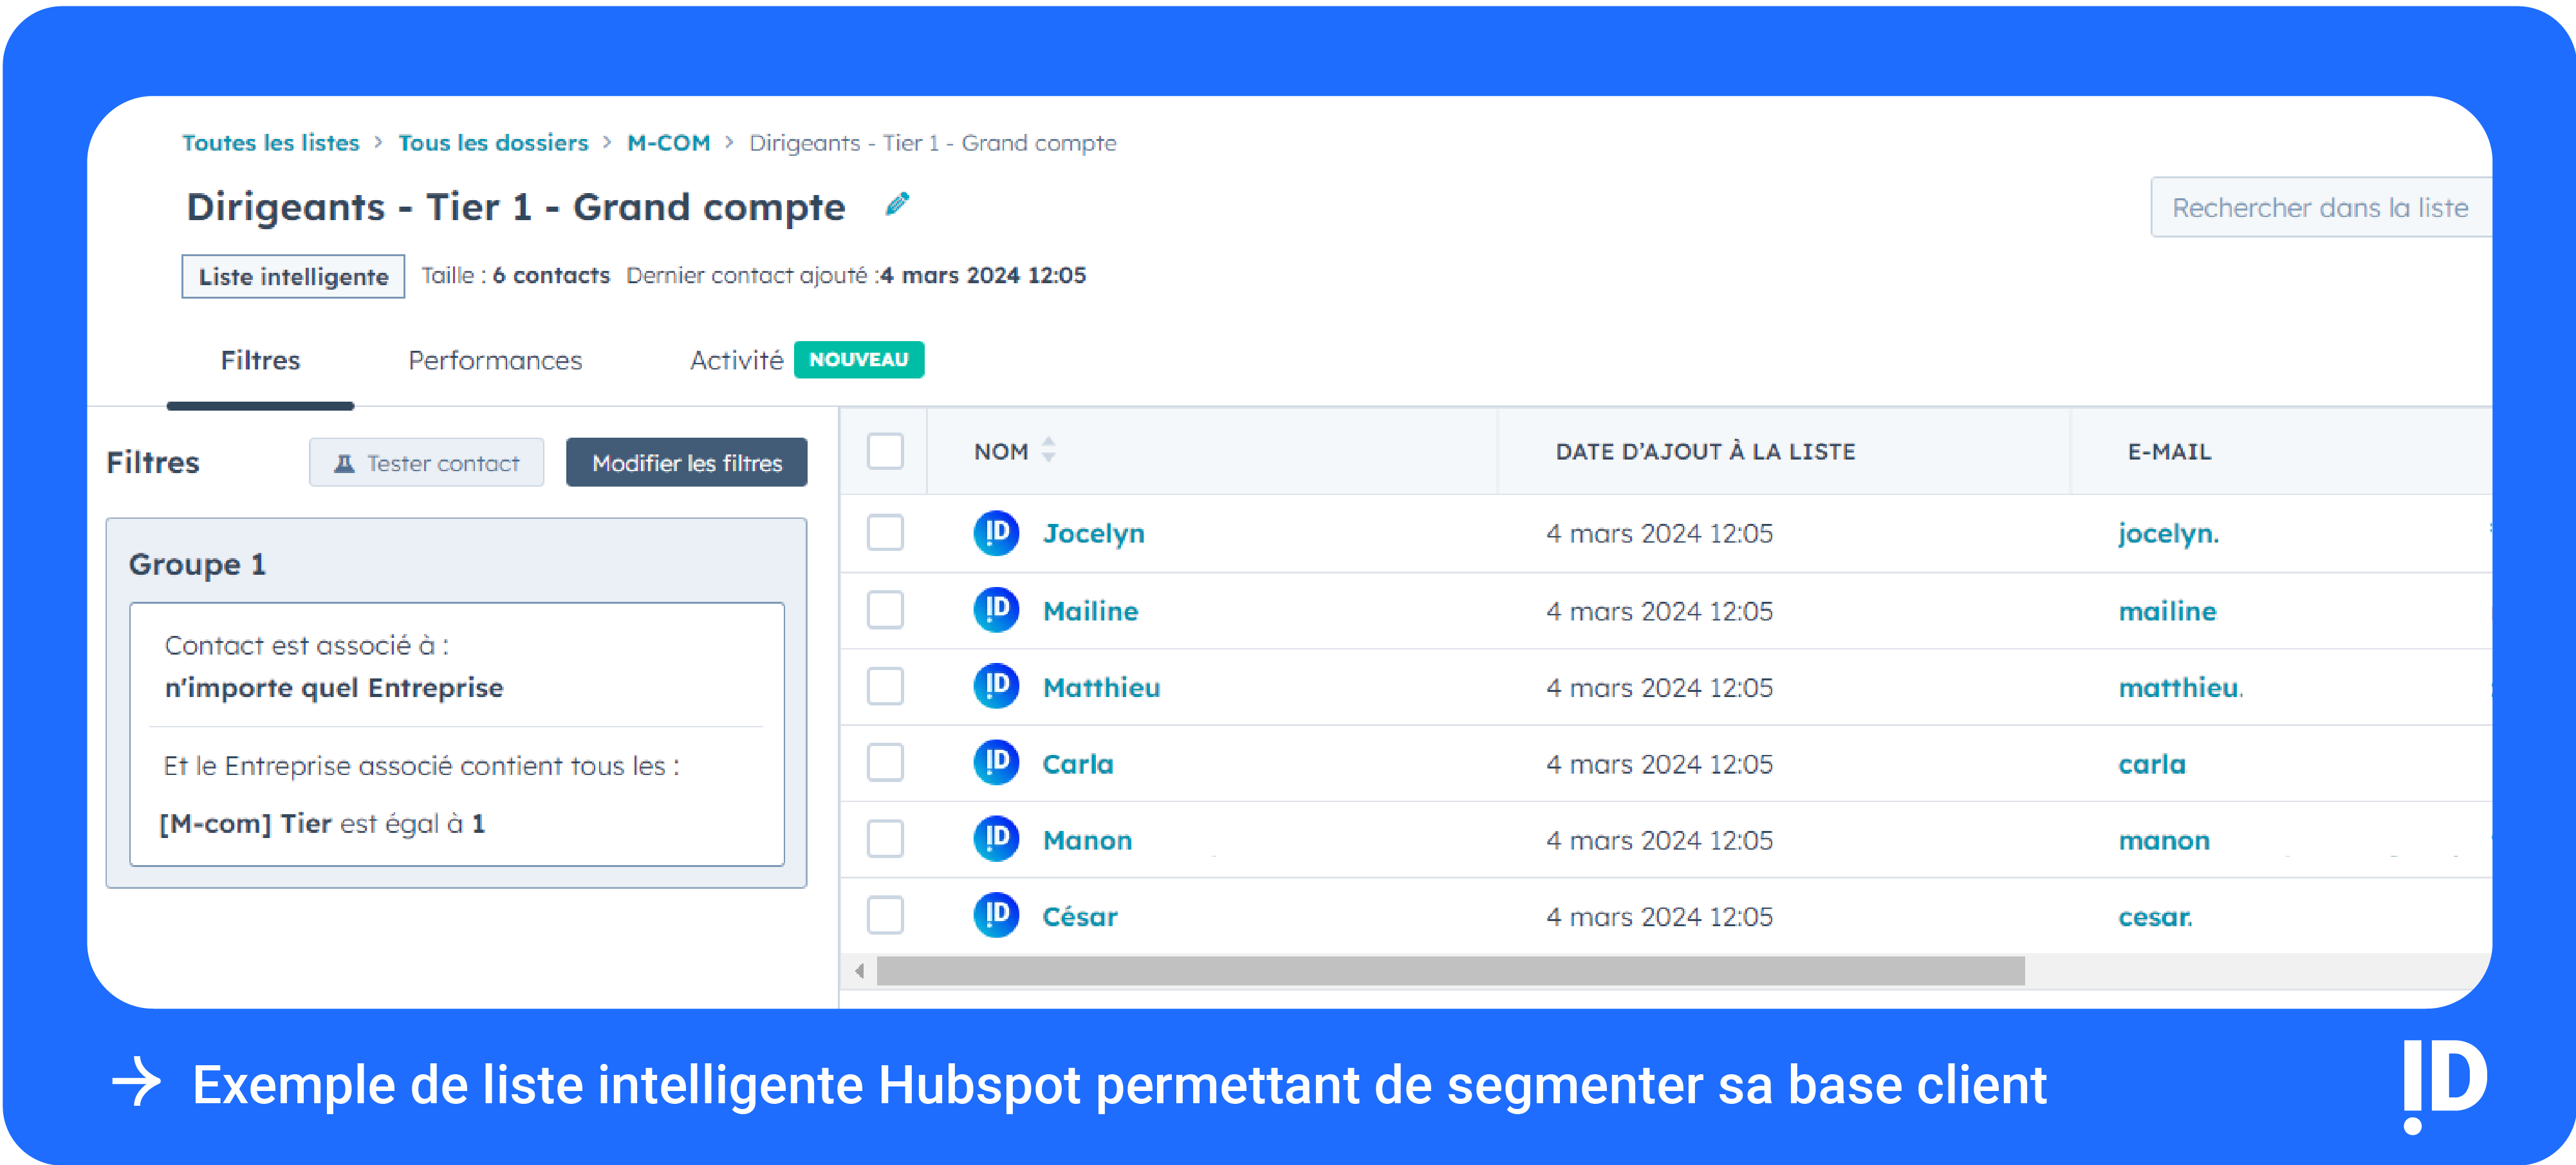Image resolution: width=2576 pixels, height=1165 pixels.
Task: Click the Tester contact button
Action: pyautogui.click(x=426, y=463)
